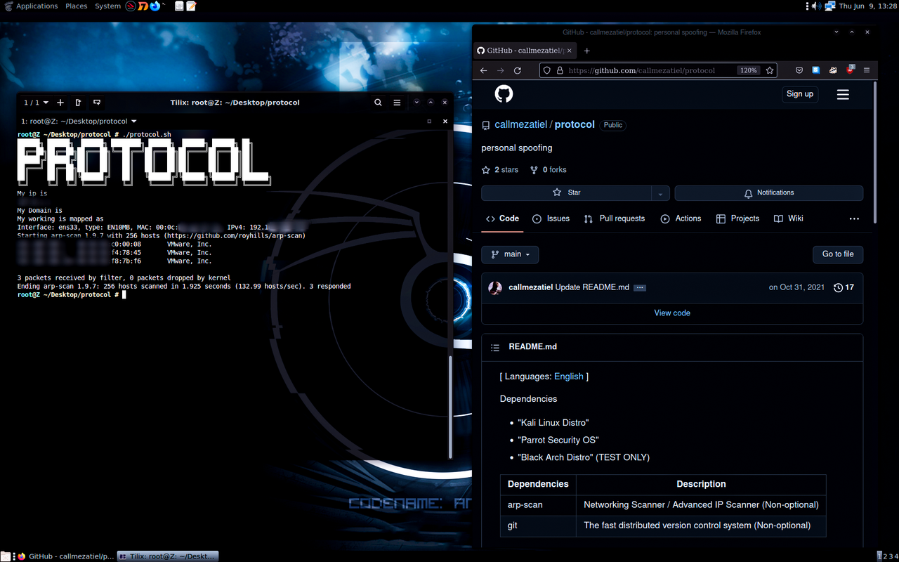Viewport: 899px width, 562px height.
Task: Select the GitHub tab in Firefox
Action: pos(524,51)
